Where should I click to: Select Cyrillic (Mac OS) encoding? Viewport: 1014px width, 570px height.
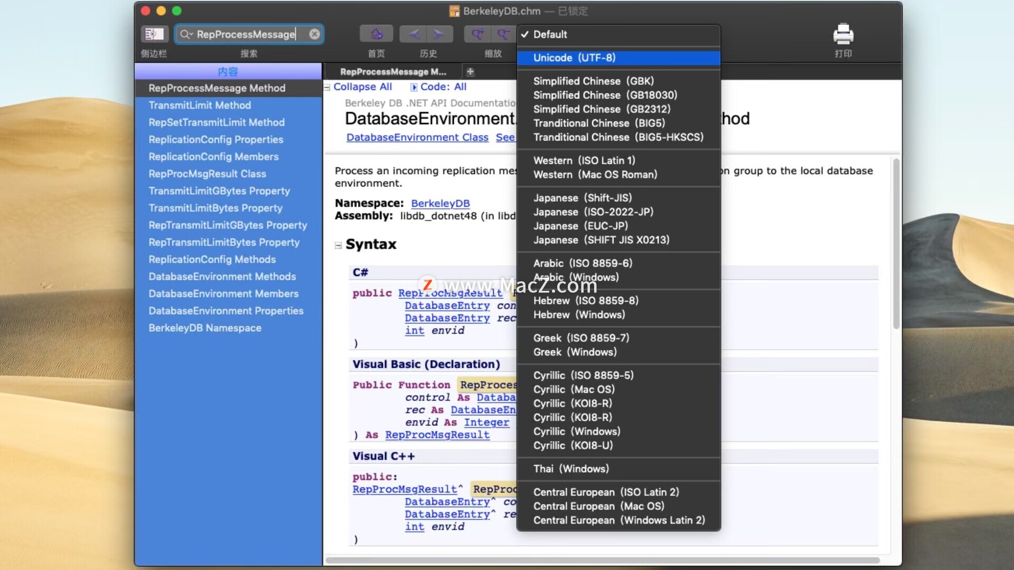click(x=618, y=389)
